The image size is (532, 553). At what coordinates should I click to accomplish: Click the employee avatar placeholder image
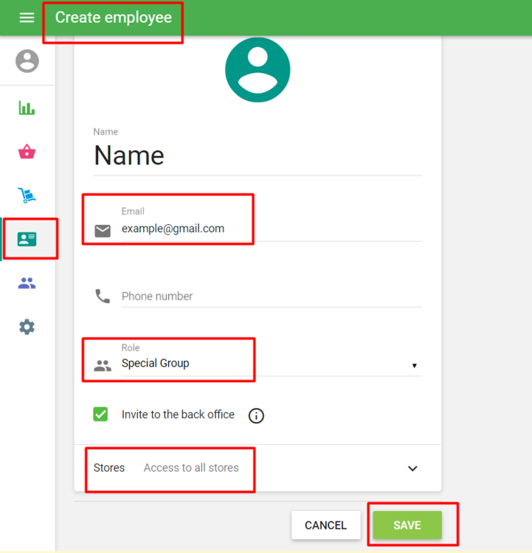tap(258, 69)
